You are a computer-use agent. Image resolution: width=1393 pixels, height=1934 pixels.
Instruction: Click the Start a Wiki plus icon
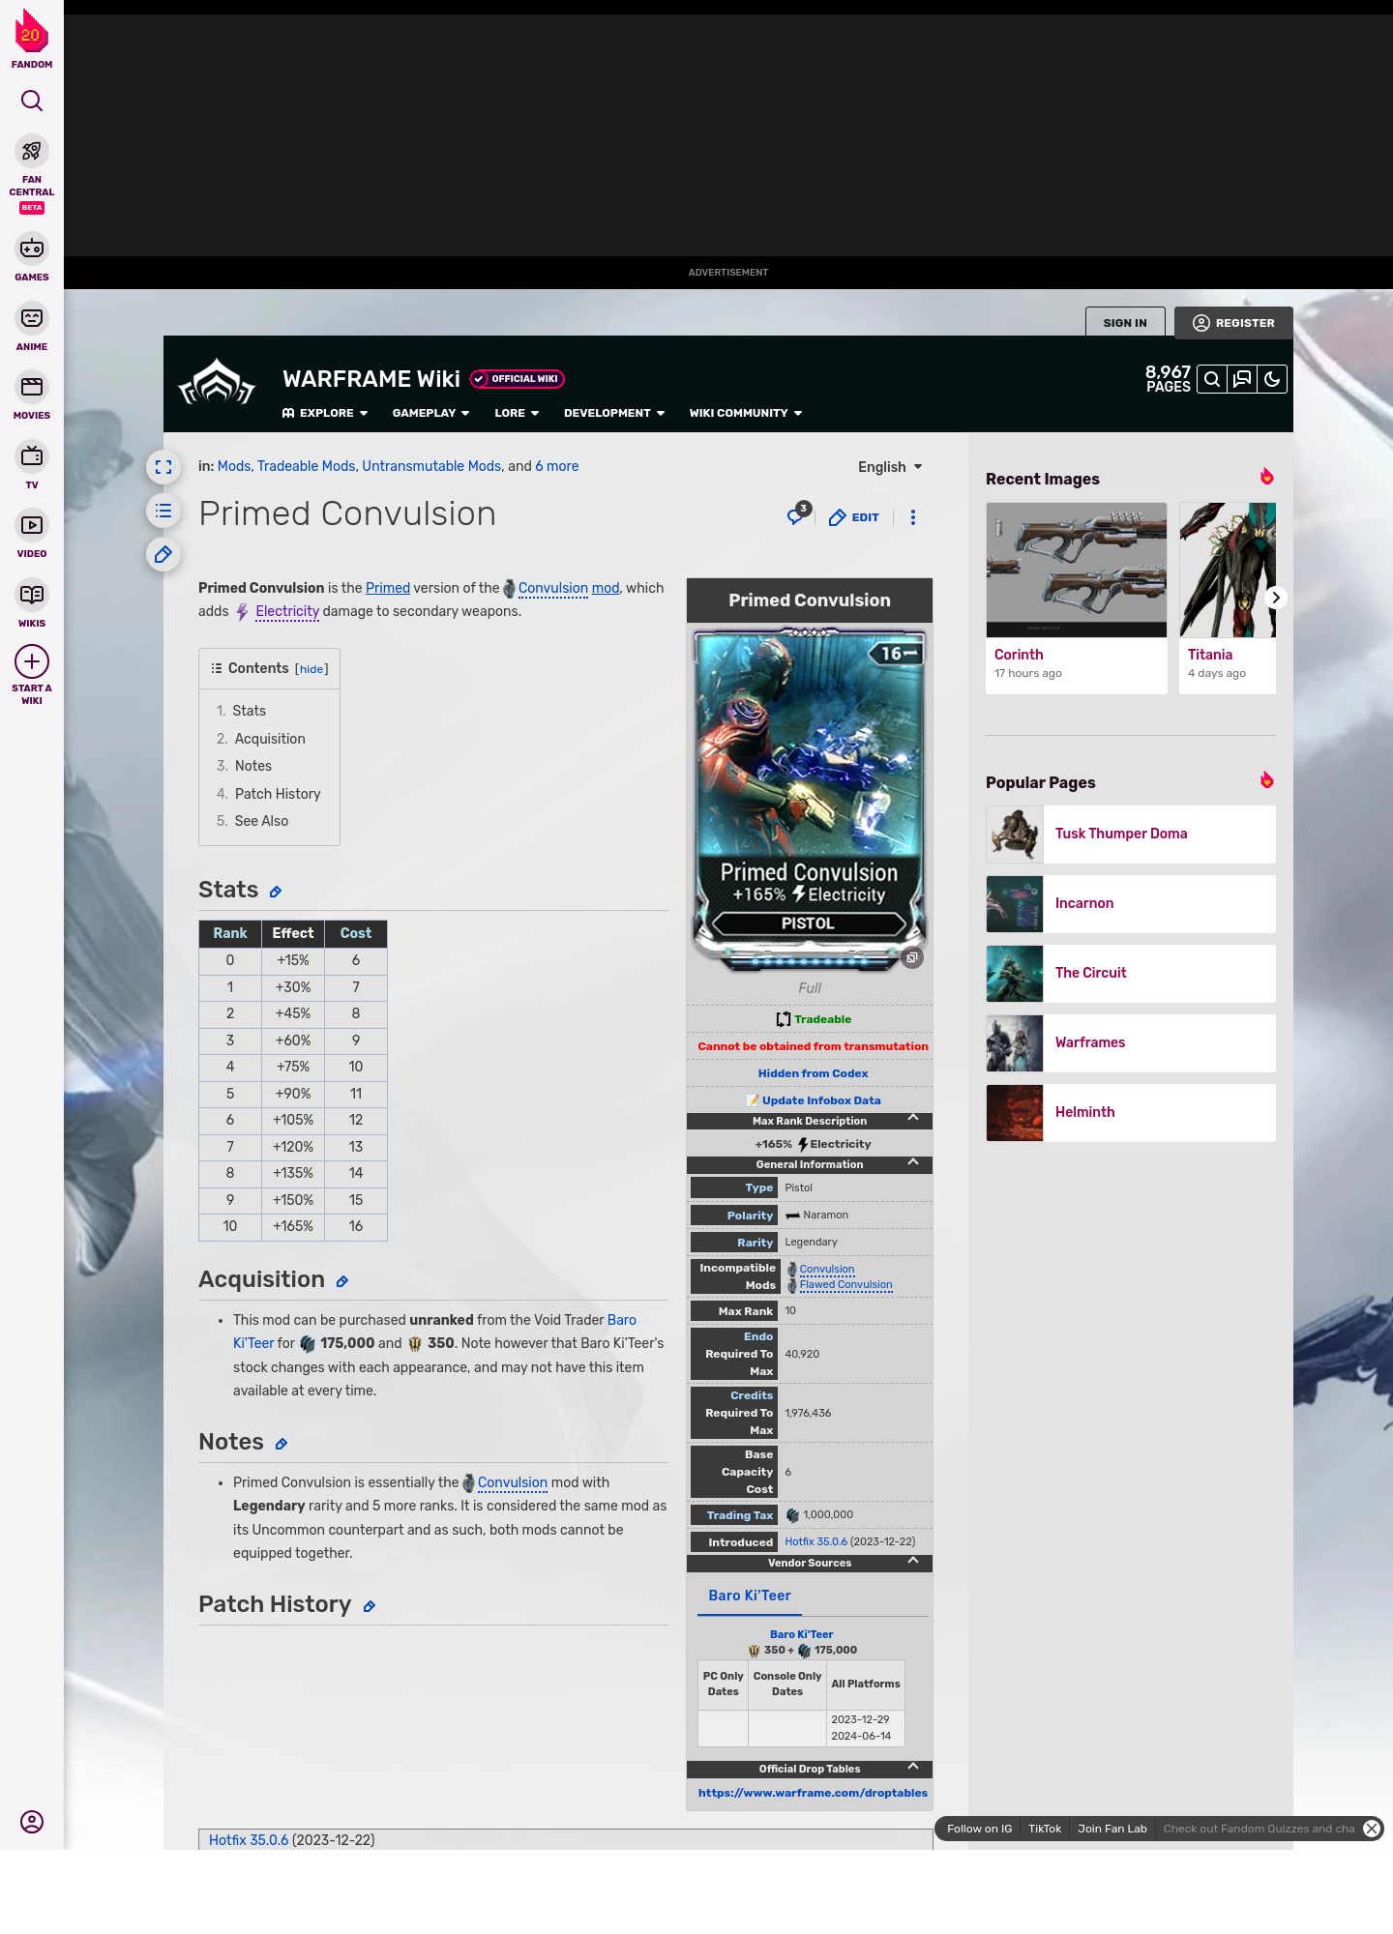[32, 661]
